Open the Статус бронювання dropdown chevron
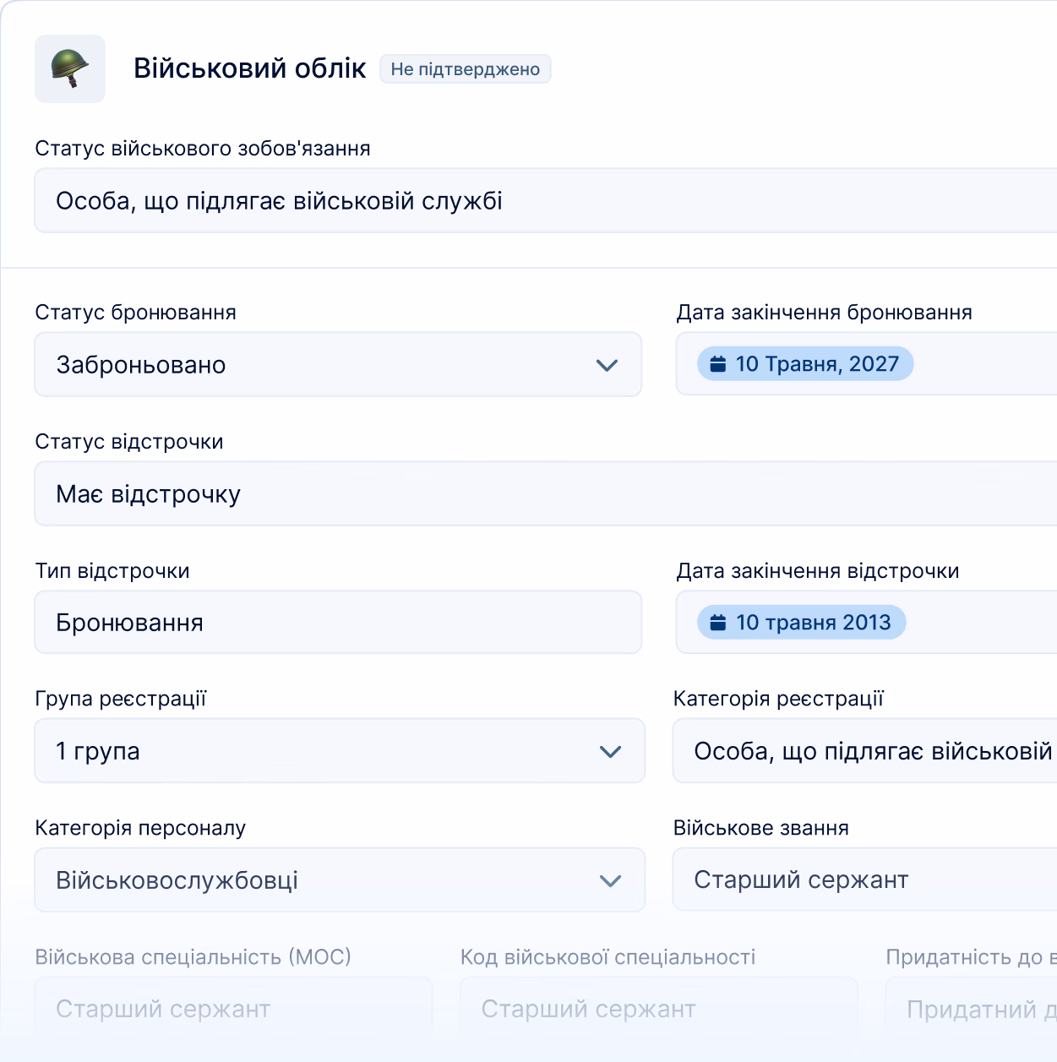Screen dimensions: 1057x1062 click(607, 365)
